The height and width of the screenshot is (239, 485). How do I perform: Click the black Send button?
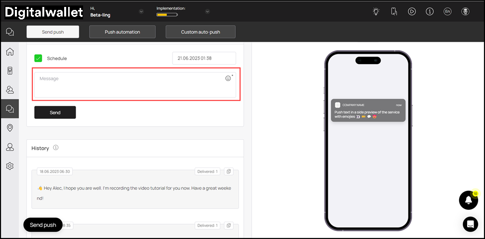pos(55,112)
